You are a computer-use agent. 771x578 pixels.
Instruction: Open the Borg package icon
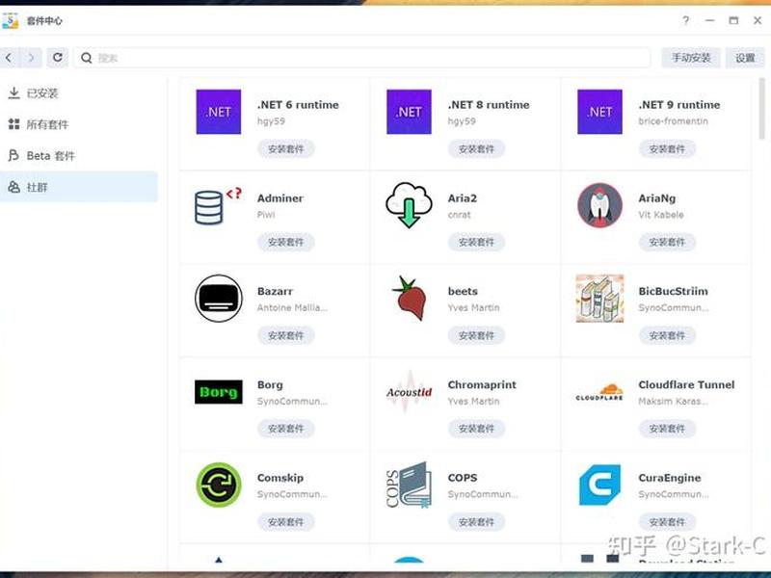219,392
